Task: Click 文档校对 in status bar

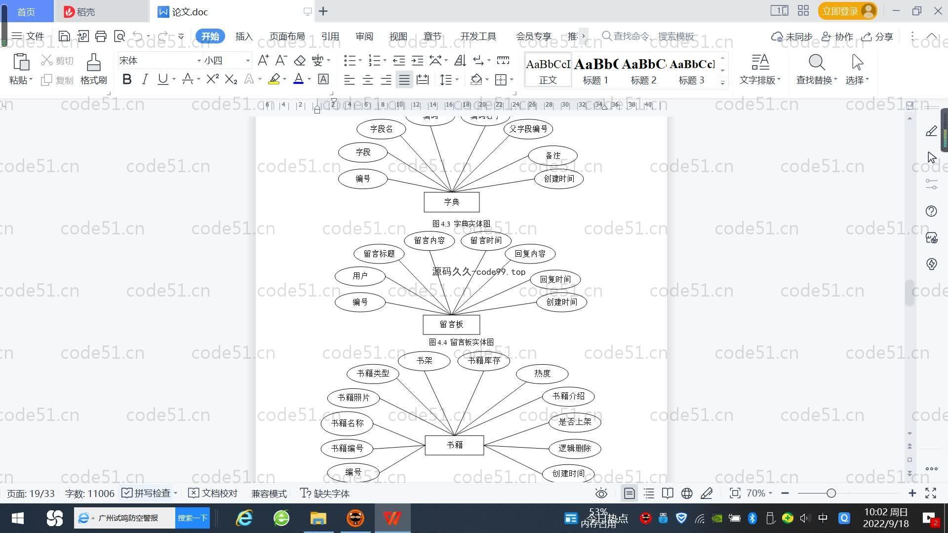Action: click(213, 493)
